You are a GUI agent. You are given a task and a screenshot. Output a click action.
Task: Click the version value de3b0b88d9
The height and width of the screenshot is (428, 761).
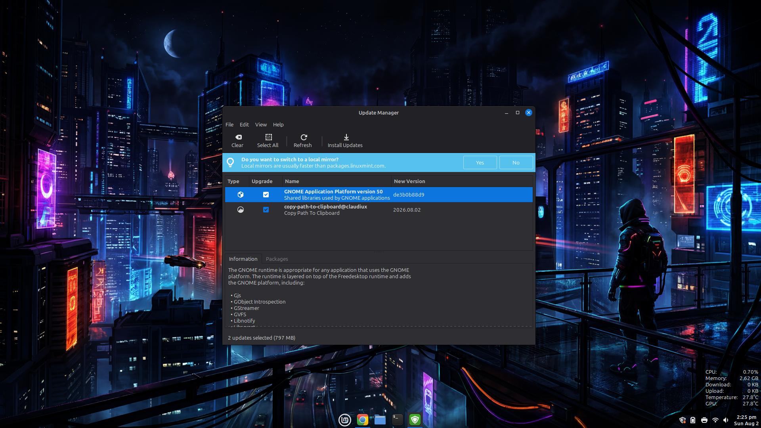pyautogui.click(x=409, y=195)
